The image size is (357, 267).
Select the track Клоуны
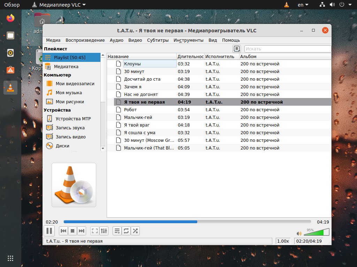(219, 64)
